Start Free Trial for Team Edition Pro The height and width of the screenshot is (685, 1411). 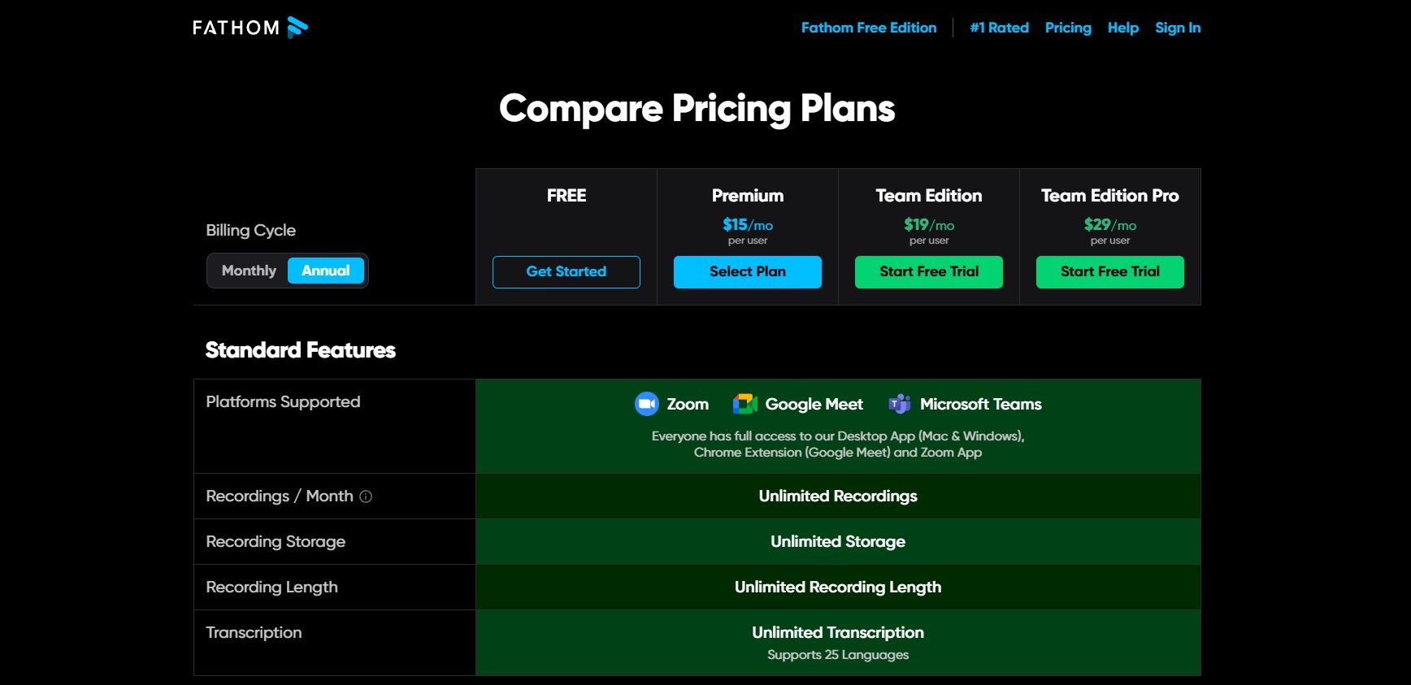coord(1110,272)
